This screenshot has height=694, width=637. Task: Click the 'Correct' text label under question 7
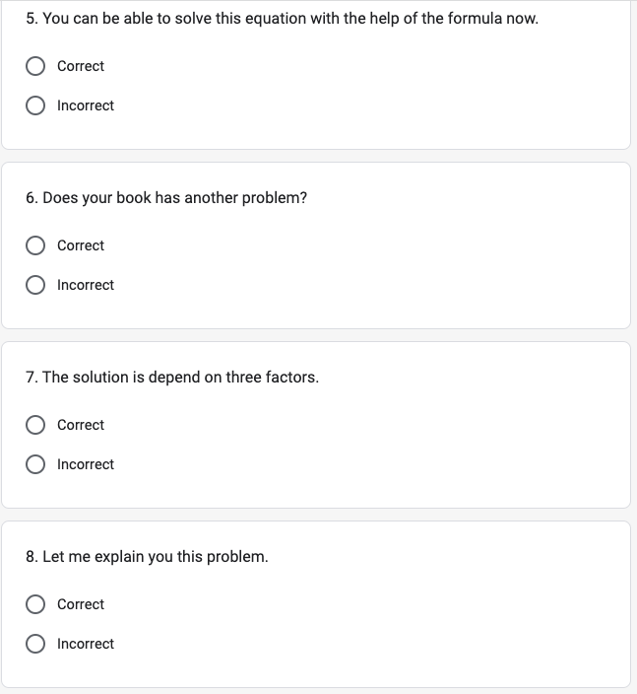click(81, 425)
